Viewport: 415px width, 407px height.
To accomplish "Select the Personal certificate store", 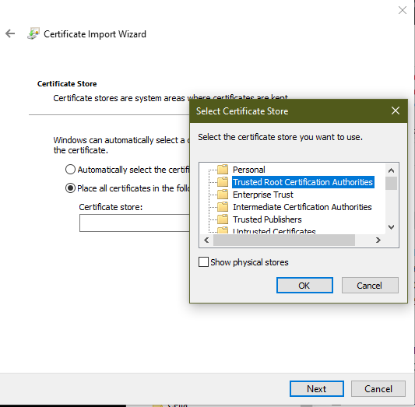I will coord(249,170).
